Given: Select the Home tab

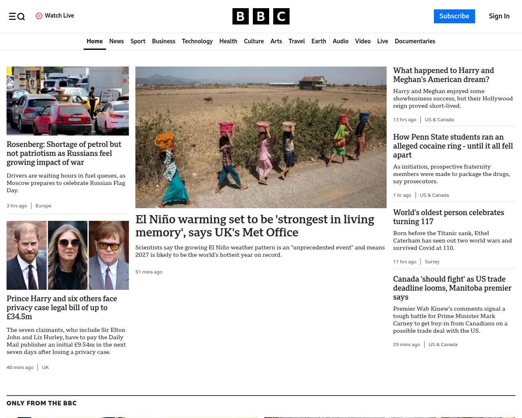Looking at the screenshot, I should [x=95, y=41].
